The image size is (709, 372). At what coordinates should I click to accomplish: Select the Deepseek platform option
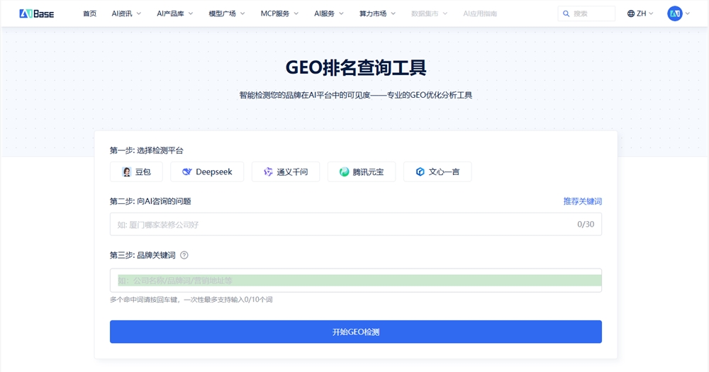tap(207, 171)
